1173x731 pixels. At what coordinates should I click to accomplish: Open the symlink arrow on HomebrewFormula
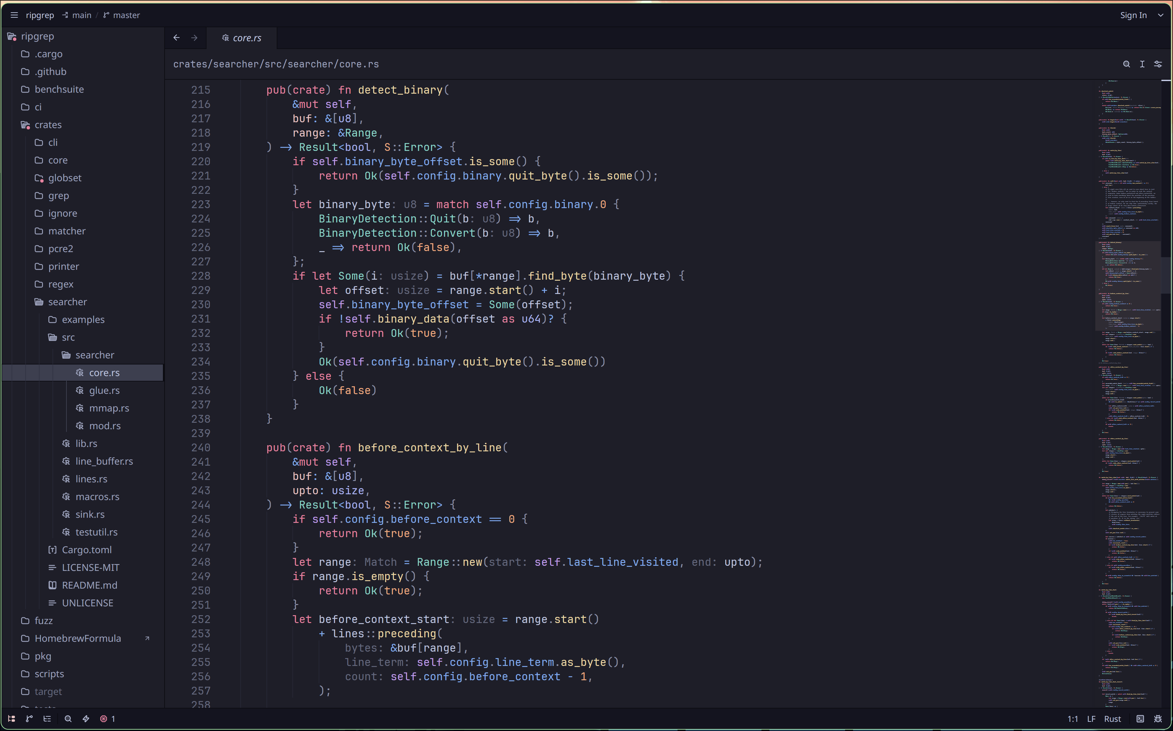point(147,638)
